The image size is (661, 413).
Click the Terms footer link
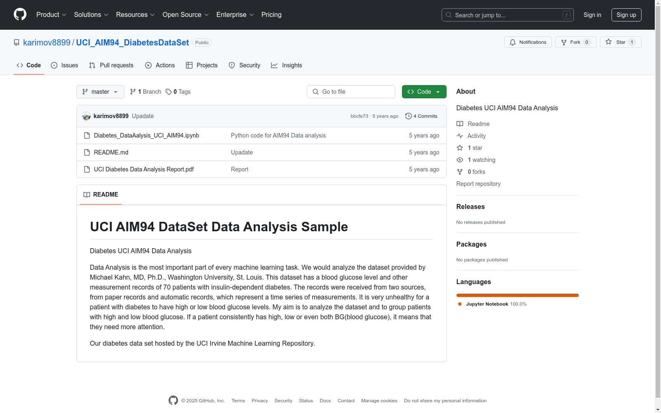point(238,401)
